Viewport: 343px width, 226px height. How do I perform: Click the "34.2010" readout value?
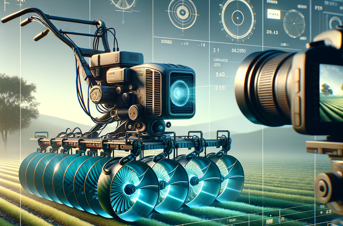point(238,51)
